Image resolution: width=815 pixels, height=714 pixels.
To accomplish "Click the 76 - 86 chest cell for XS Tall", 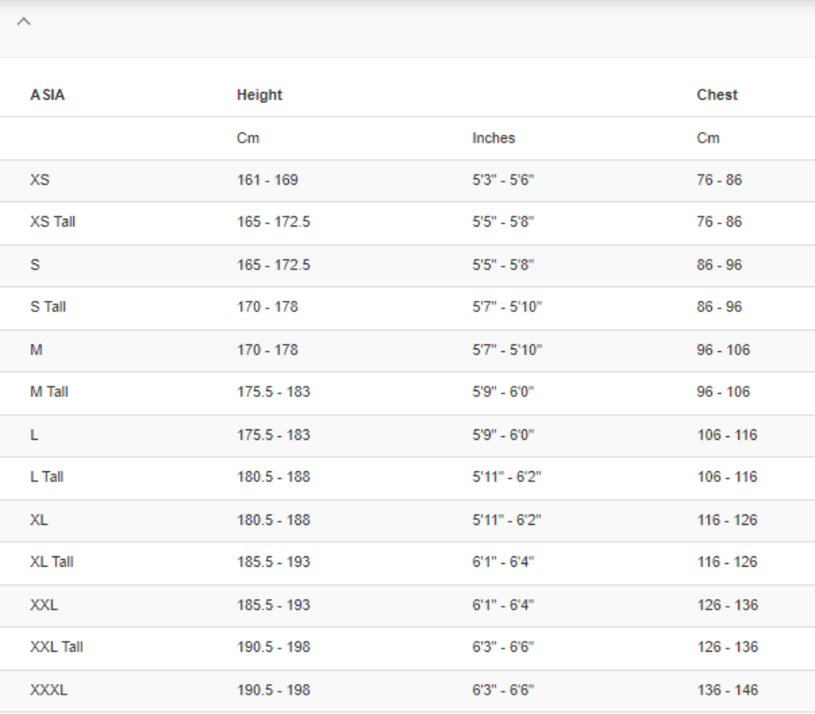I will (719, 222).
